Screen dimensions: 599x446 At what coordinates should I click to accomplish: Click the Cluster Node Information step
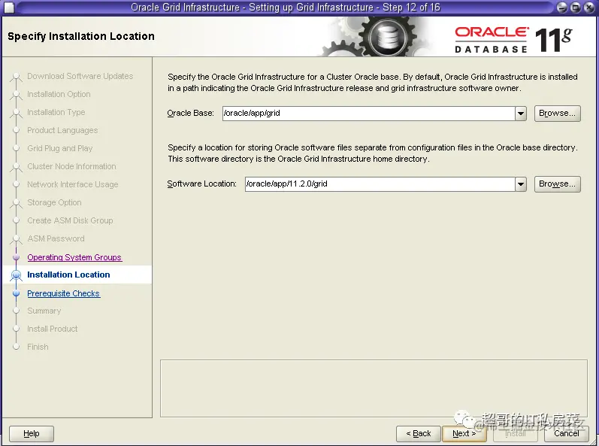point(72,166)
